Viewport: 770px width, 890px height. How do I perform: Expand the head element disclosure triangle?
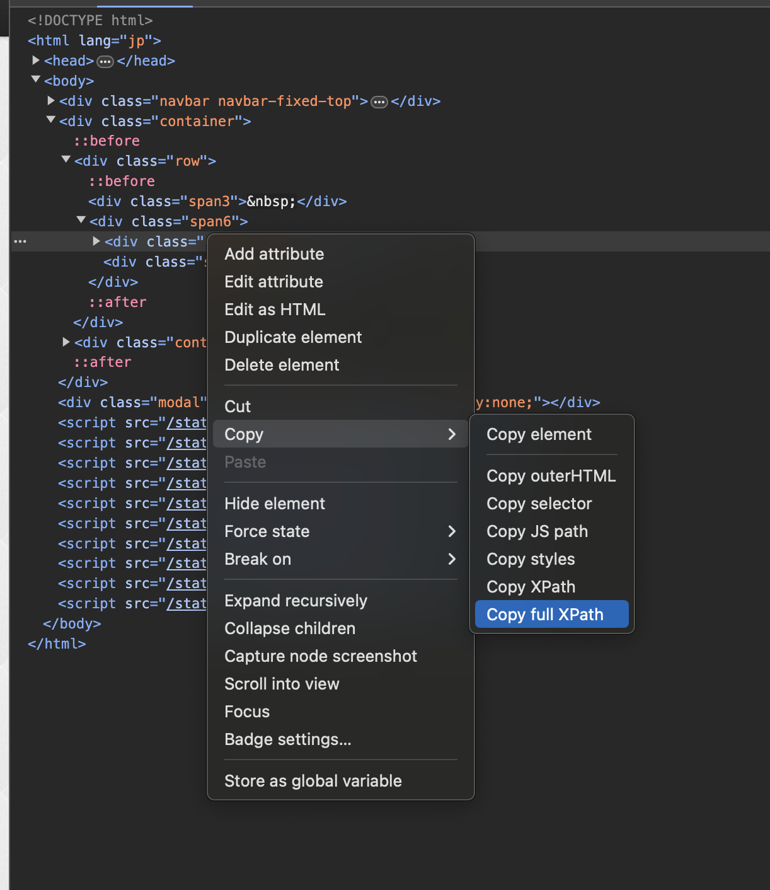35,60
